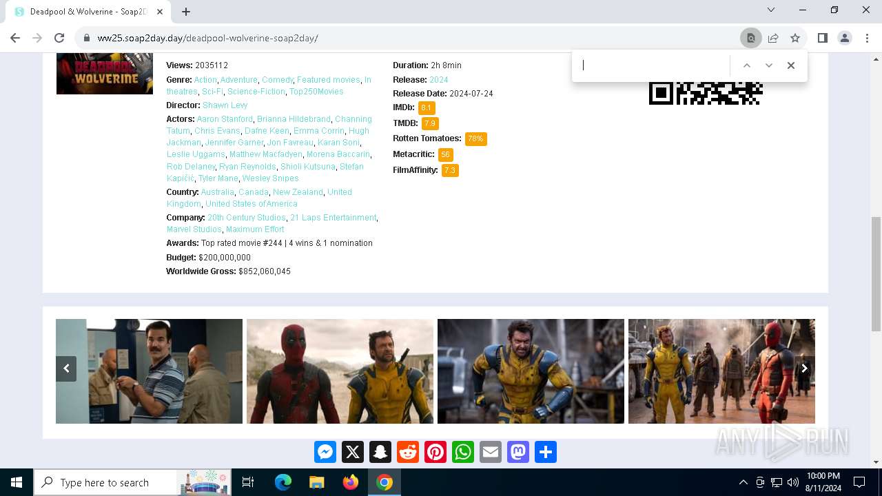
Task: Select the Deadpool & Wolverine browser tab
Action: (x=88, y=12)
